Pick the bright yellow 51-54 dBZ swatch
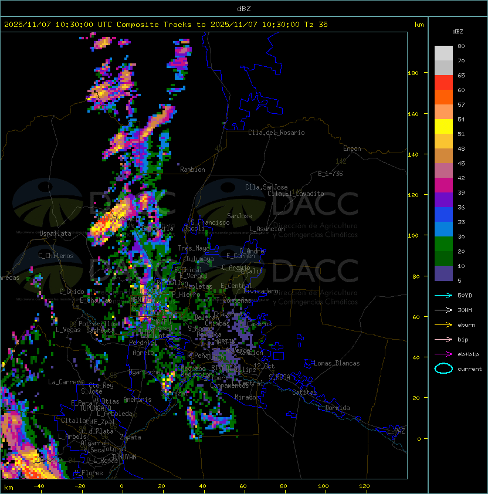This screenshot has height=494, width=488. pos(443,127)
